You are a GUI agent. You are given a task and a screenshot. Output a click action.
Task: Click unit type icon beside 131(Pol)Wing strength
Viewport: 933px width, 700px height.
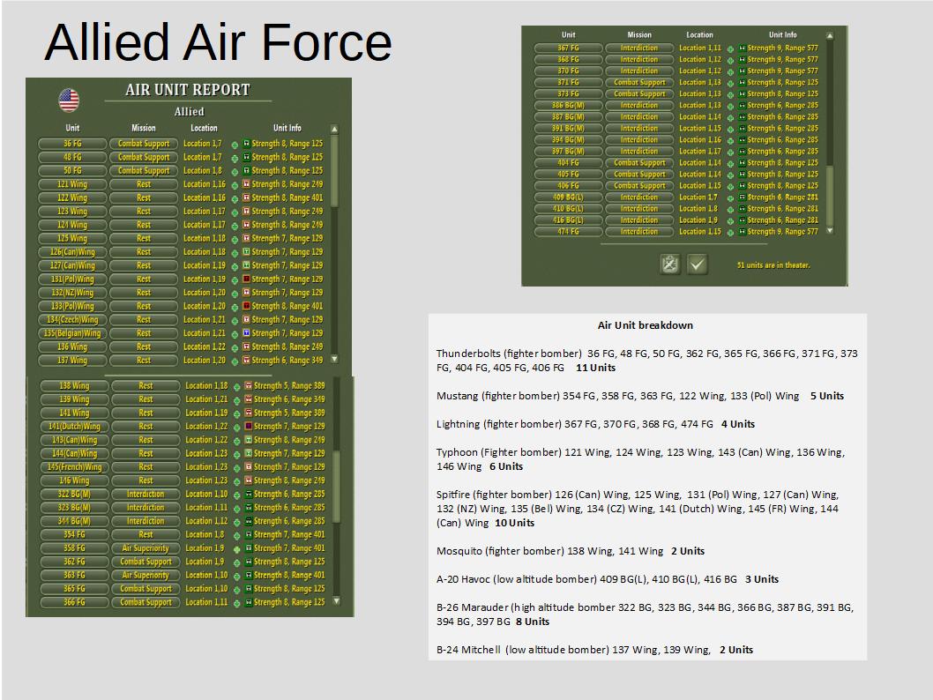click(x=246, y=279)
